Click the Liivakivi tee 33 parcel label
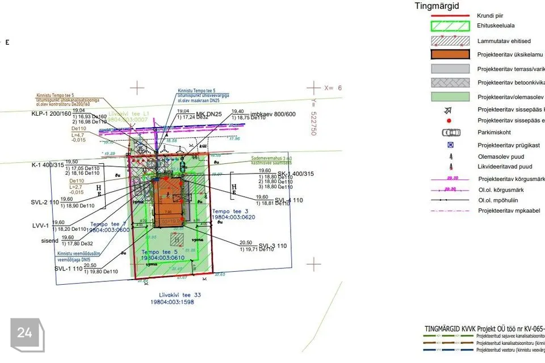Screen dimensions: 545x363 coord(177,295)
